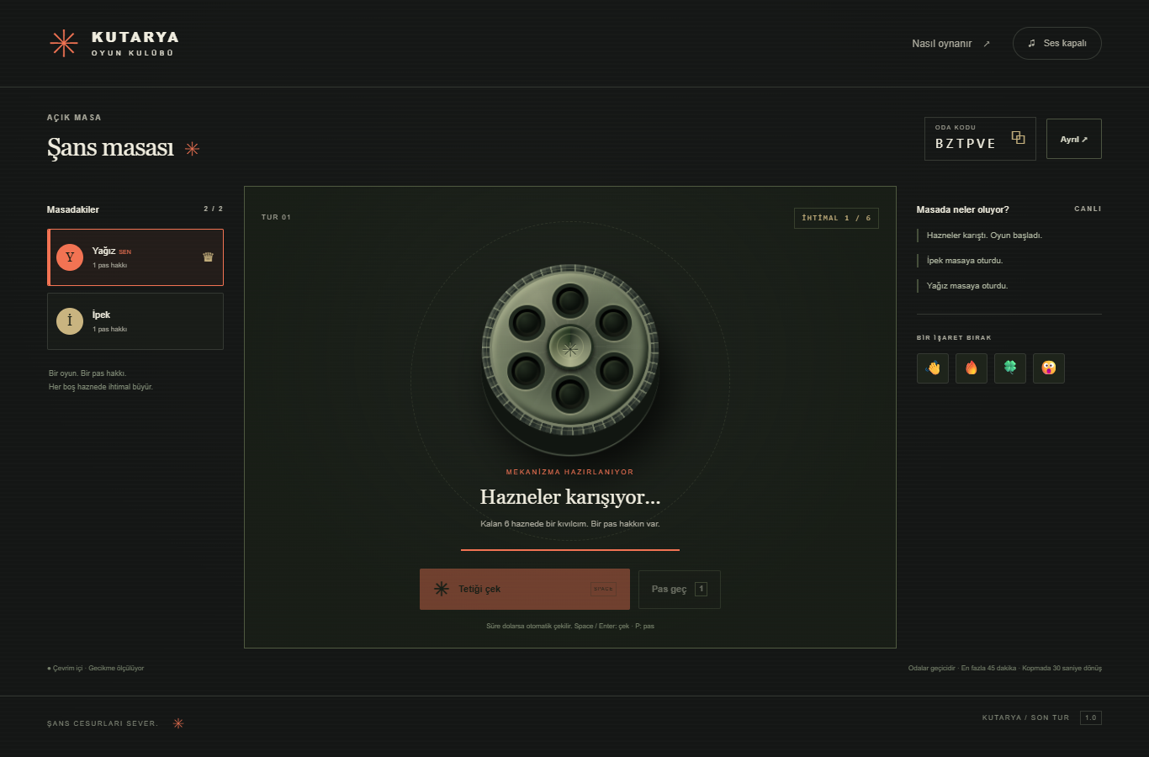Click the red star beside Şans masası

(192, 149)
